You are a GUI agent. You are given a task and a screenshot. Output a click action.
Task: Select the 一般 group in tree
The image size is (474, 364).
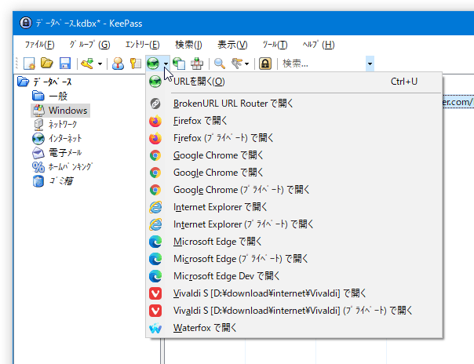58,96
